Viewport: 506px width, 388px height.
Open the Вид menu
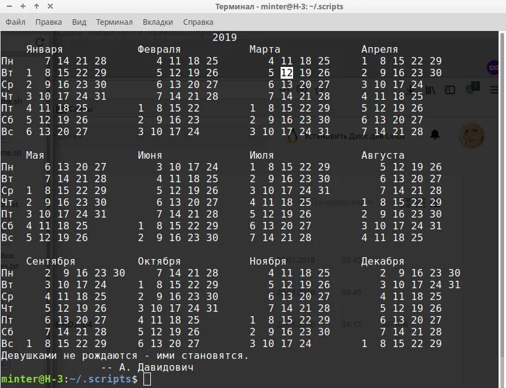[x=79, y=22]
